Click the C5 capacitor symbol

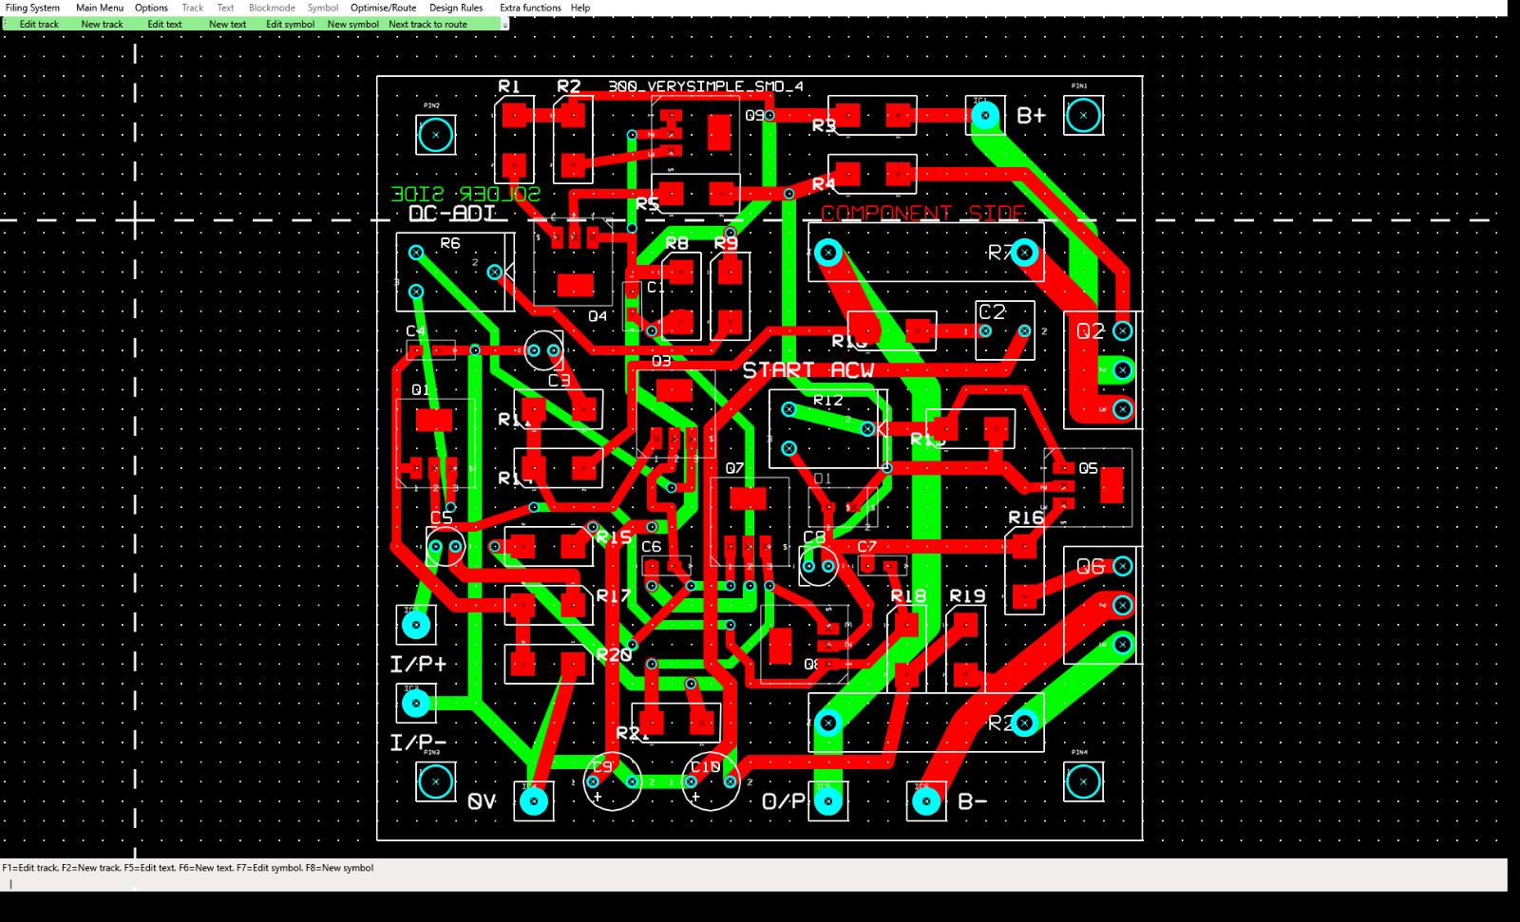pos(446,547)
